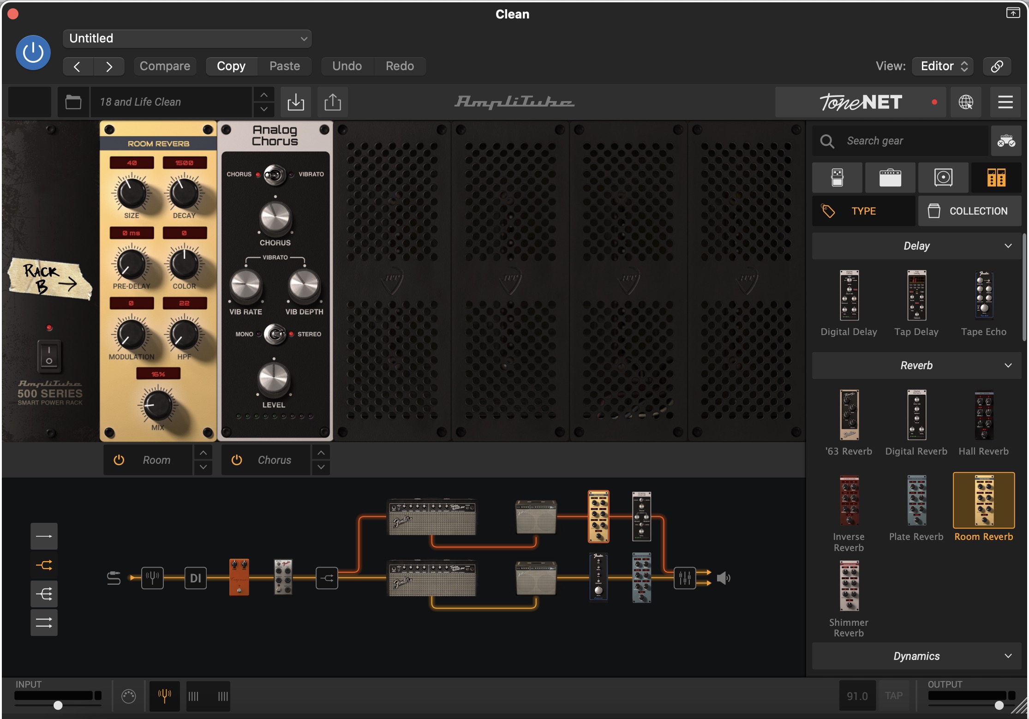This screenshot has width=1029, height=719.
Task: Open the globe web cursor icon
Action: (966, 102)
